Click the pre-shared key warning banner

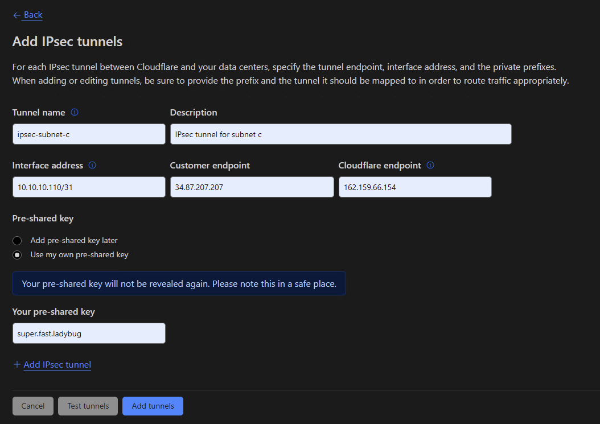click(179, 283)
